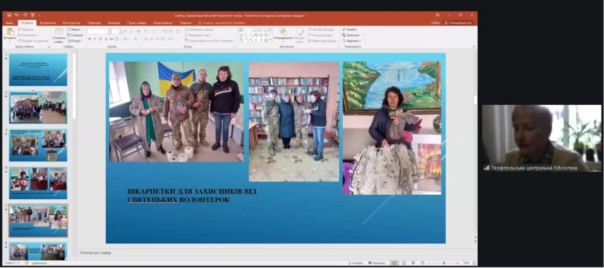Toggle Bold formatting in Font group
This screenshot has width=604, height=268.
tap(89, 39)
